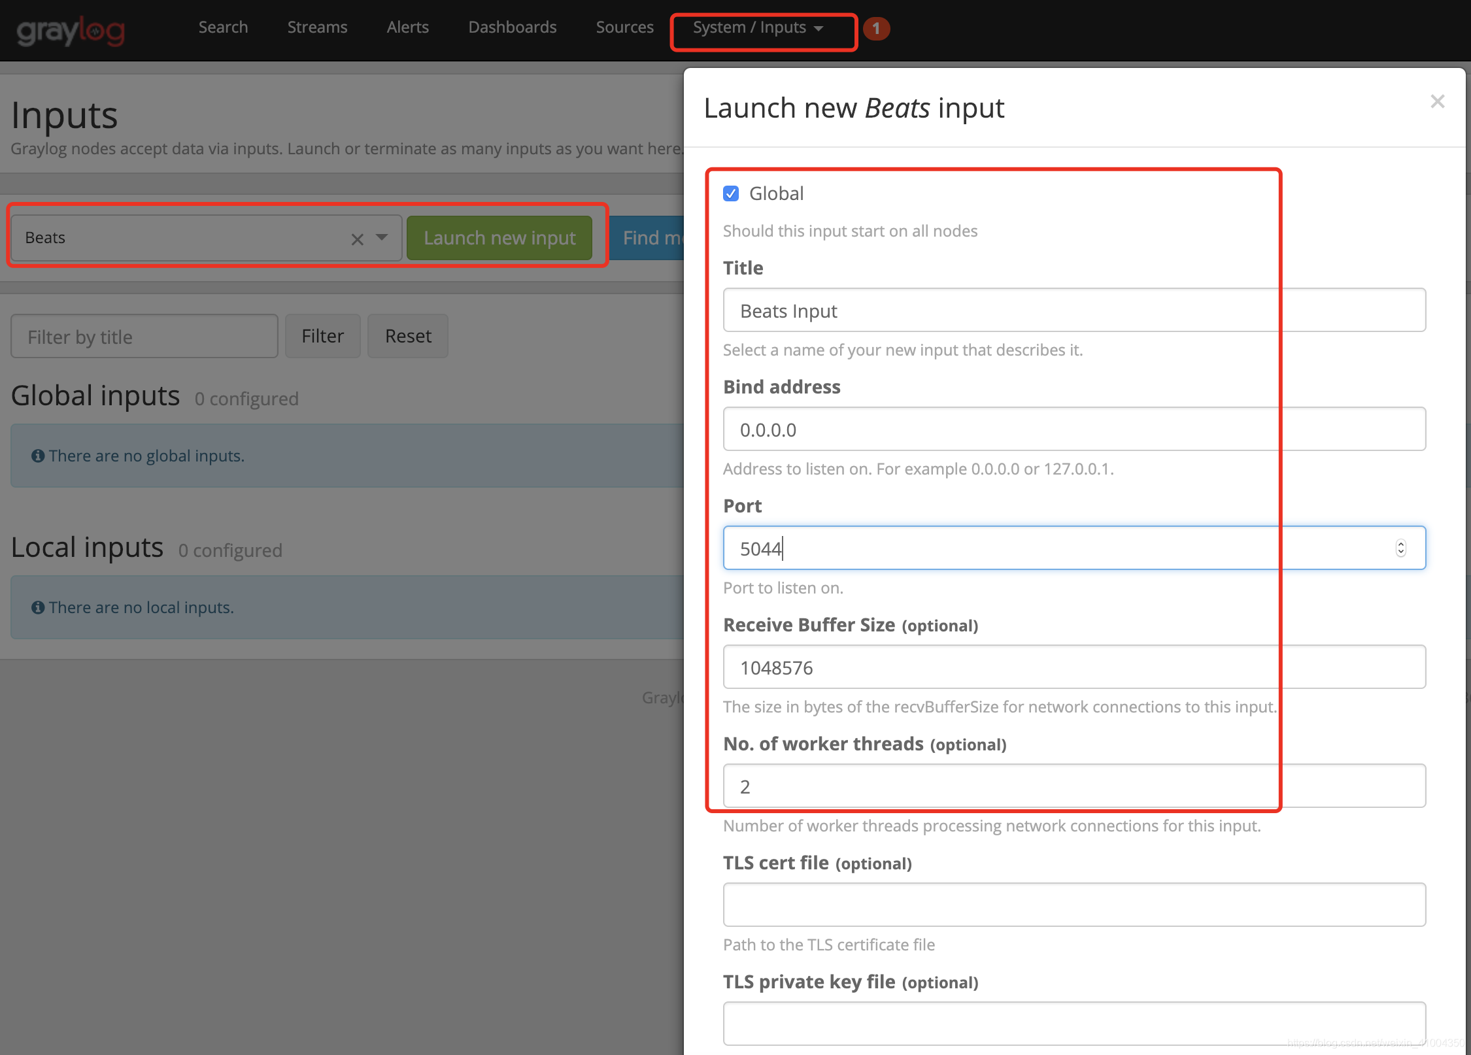Screen dimensions: 1471x1055
Task: Close the Launch new Beats input dialog
Action: click(x=1437, y=101)
